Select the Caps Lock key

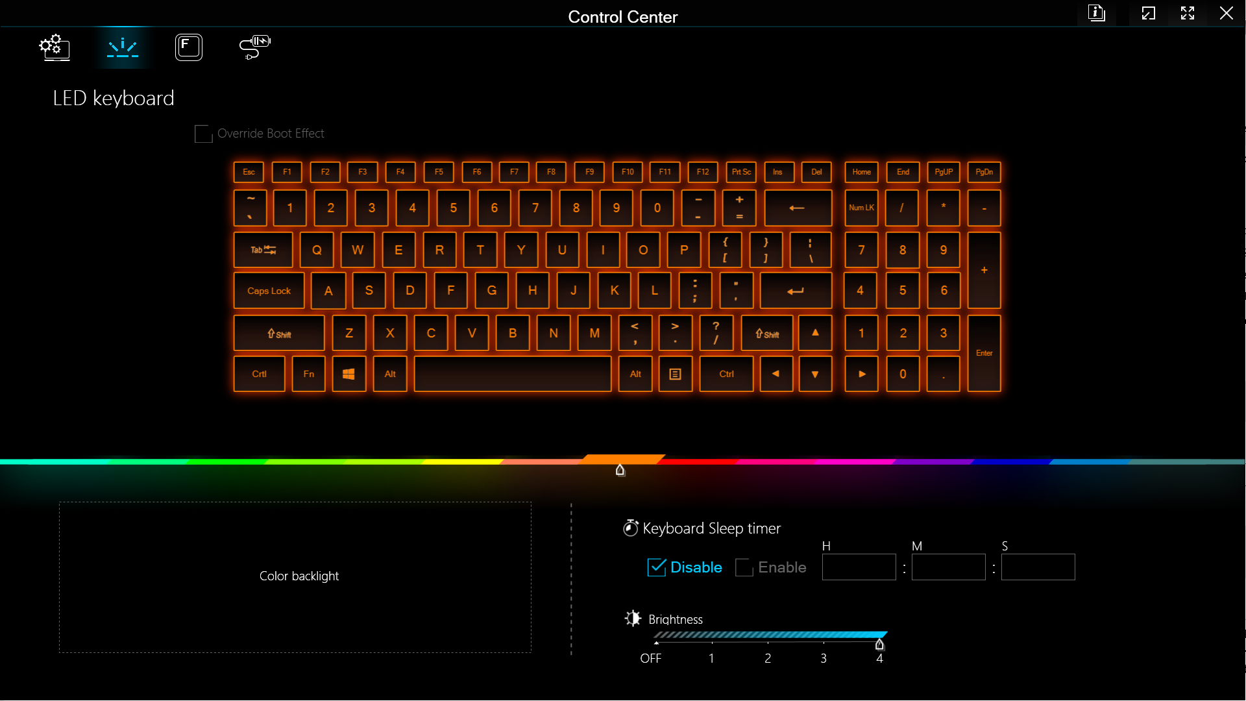point(269,291)
